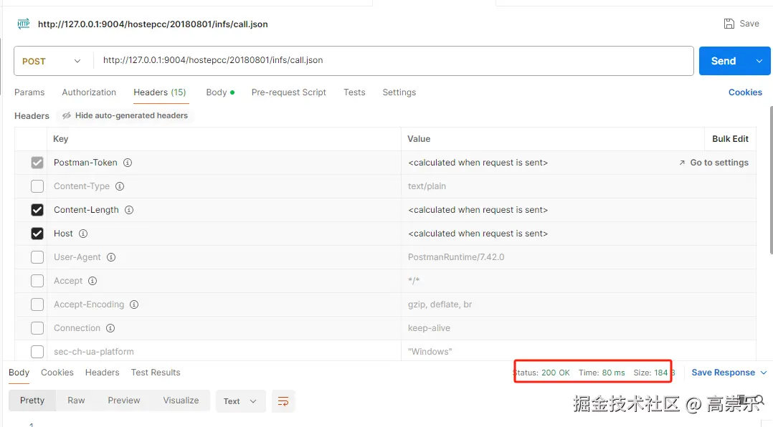Click info icon beside Accept-Encoding
Image resolution: width=773 pixels, height=427 pixels.
click(x=134, y=304)
